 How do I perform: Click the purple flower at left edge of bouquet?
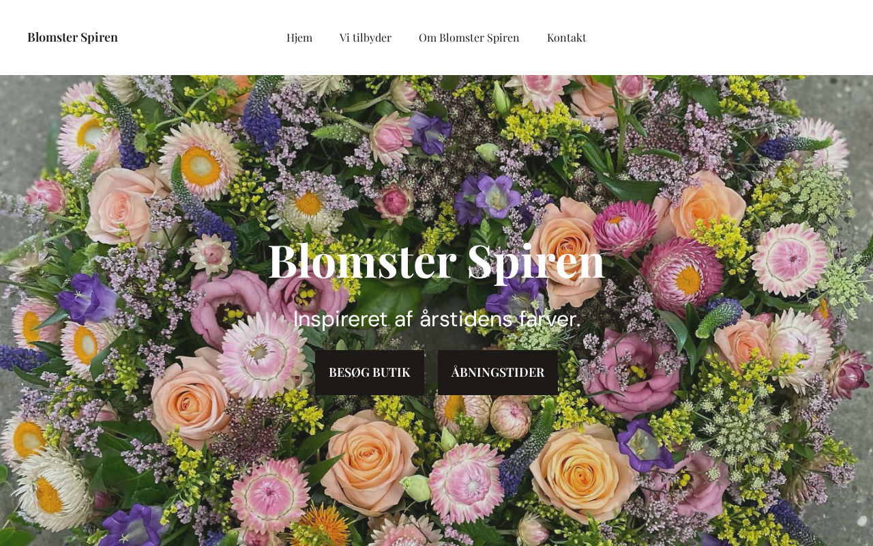click(87, 299)
